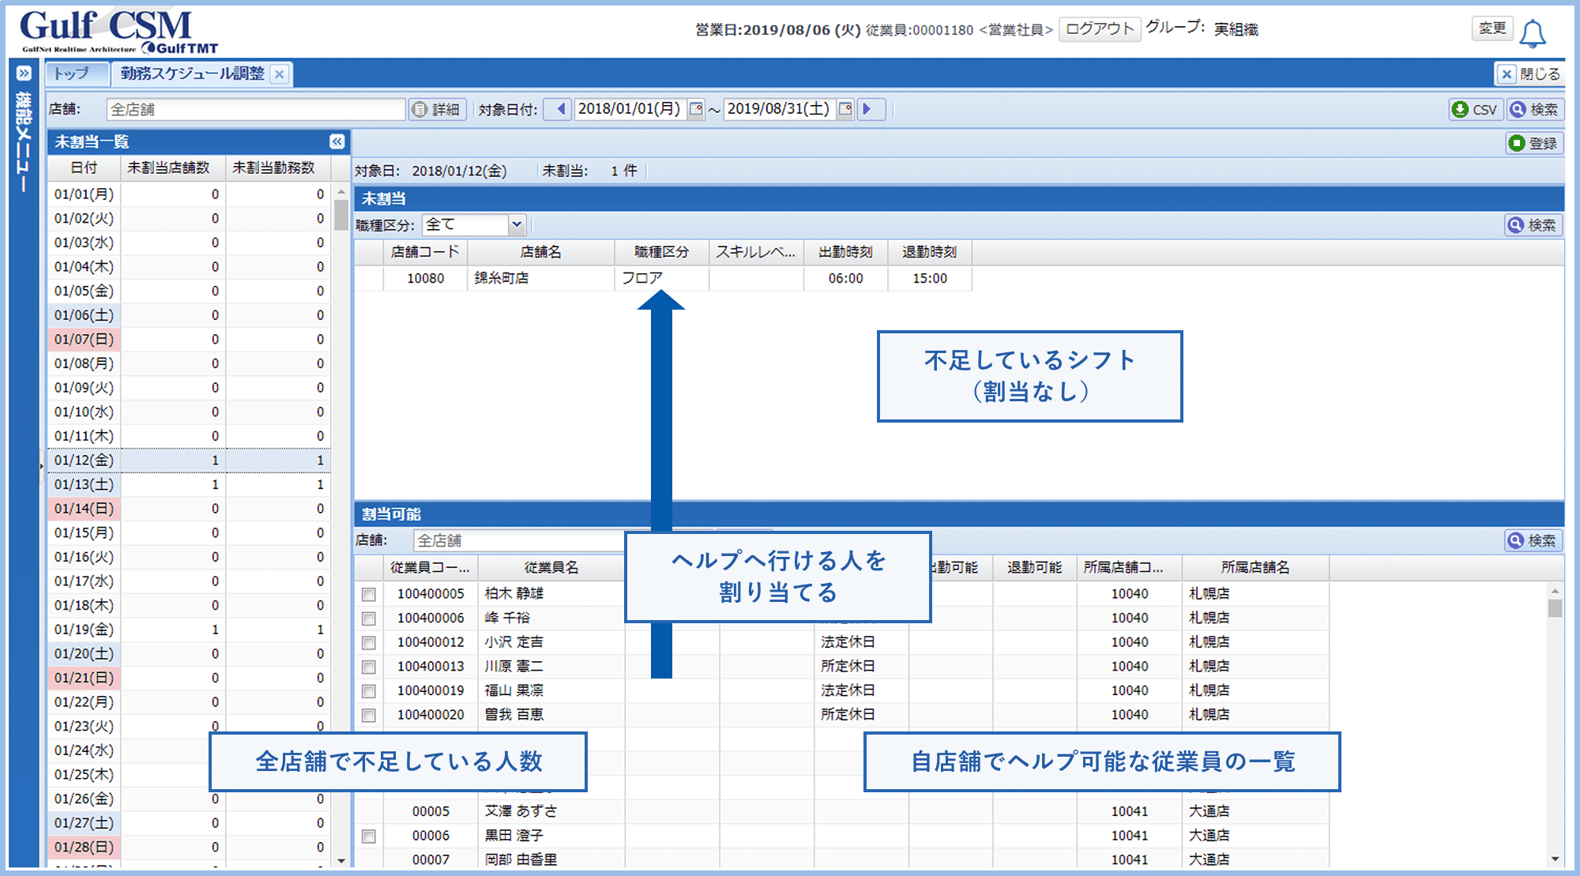Sort by 店舗コード column header

[425, 252]
